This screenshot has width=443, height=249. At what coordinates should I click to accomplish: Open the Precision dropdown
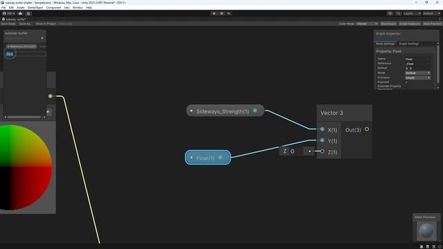pos(417,77)
